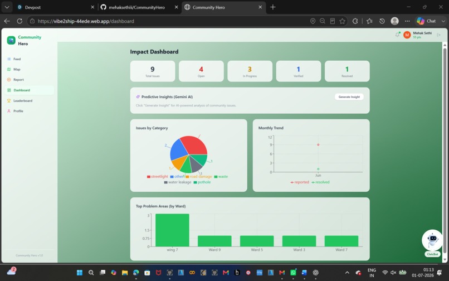This screenshot has height=281, width=449.
Task: Toggle the reported series in Monthly Trend legend
Action: (300, 182)
